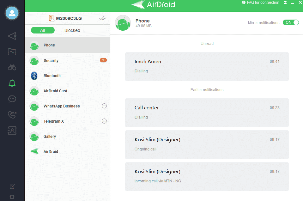Block WhatsApp Business notifications

104,106
